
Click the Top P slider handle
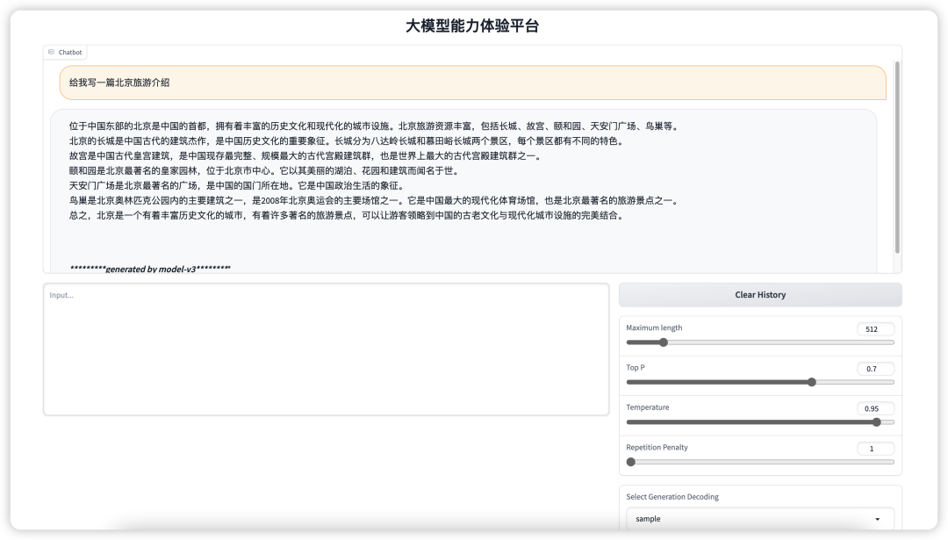tap(812, 382)
